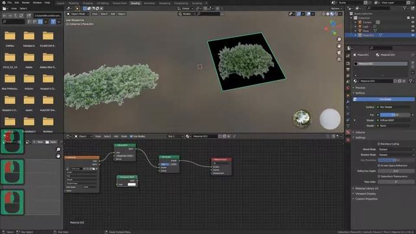The width and height of the screenshot is (416, 234).
Task: Select thumbnail display mode in file browser
Action: [40, 21]
